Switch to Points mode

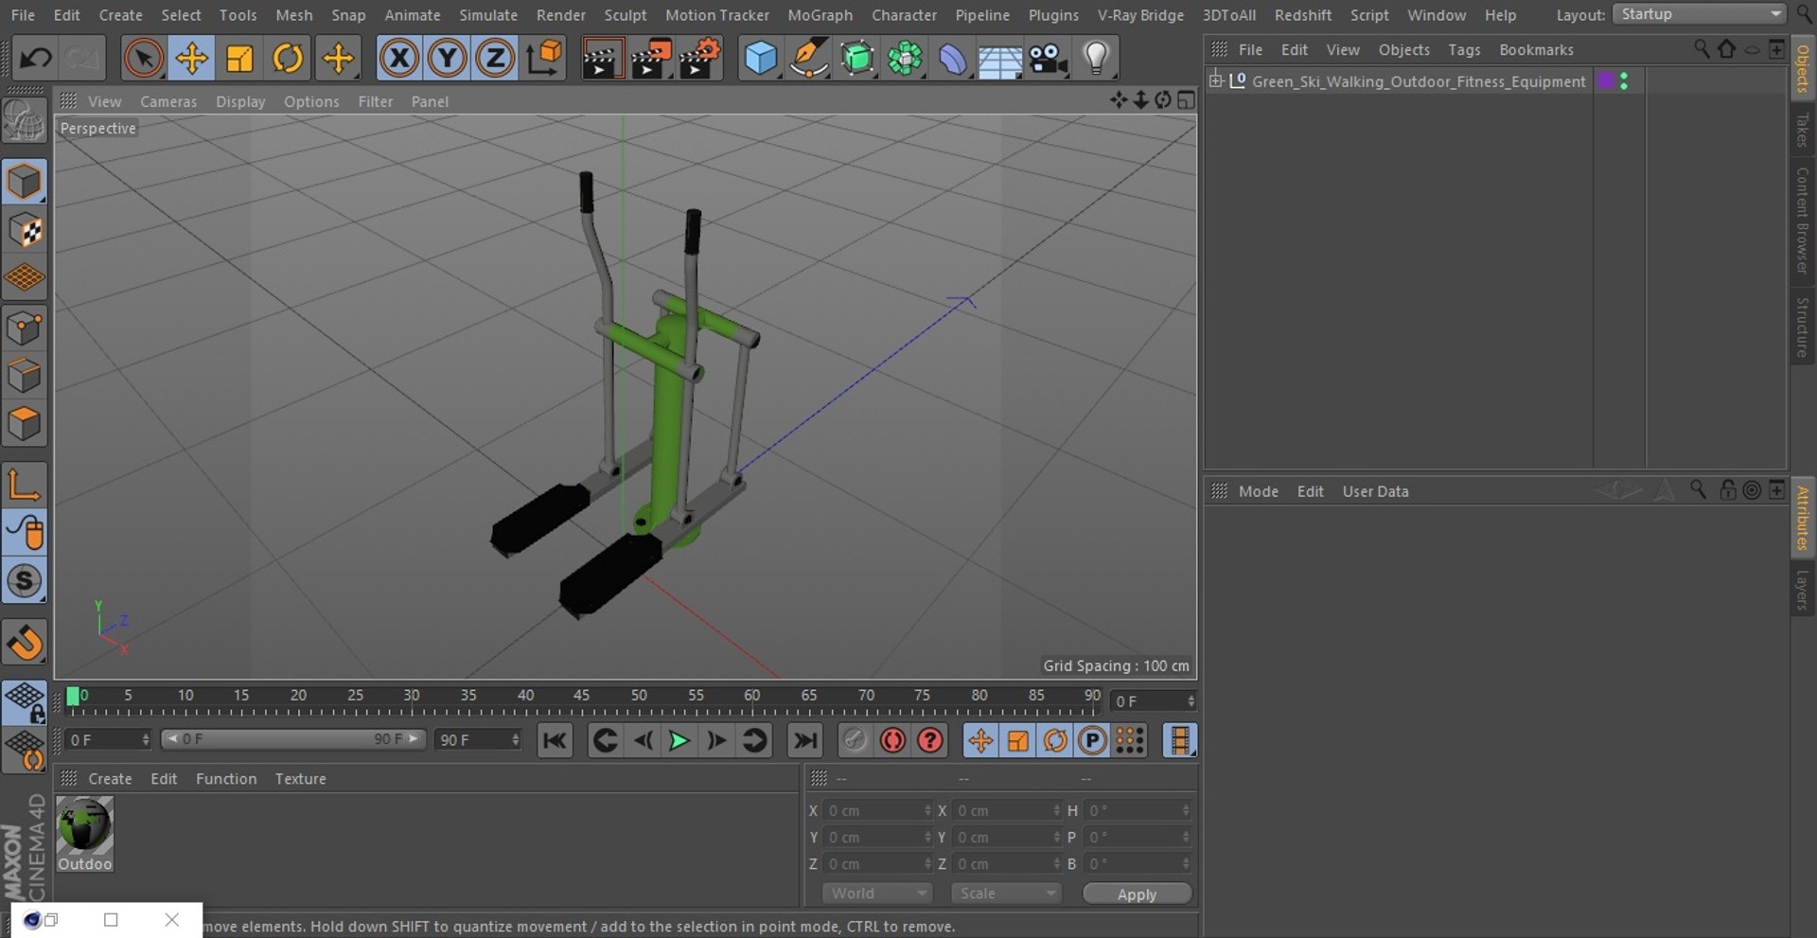[25, 328]
